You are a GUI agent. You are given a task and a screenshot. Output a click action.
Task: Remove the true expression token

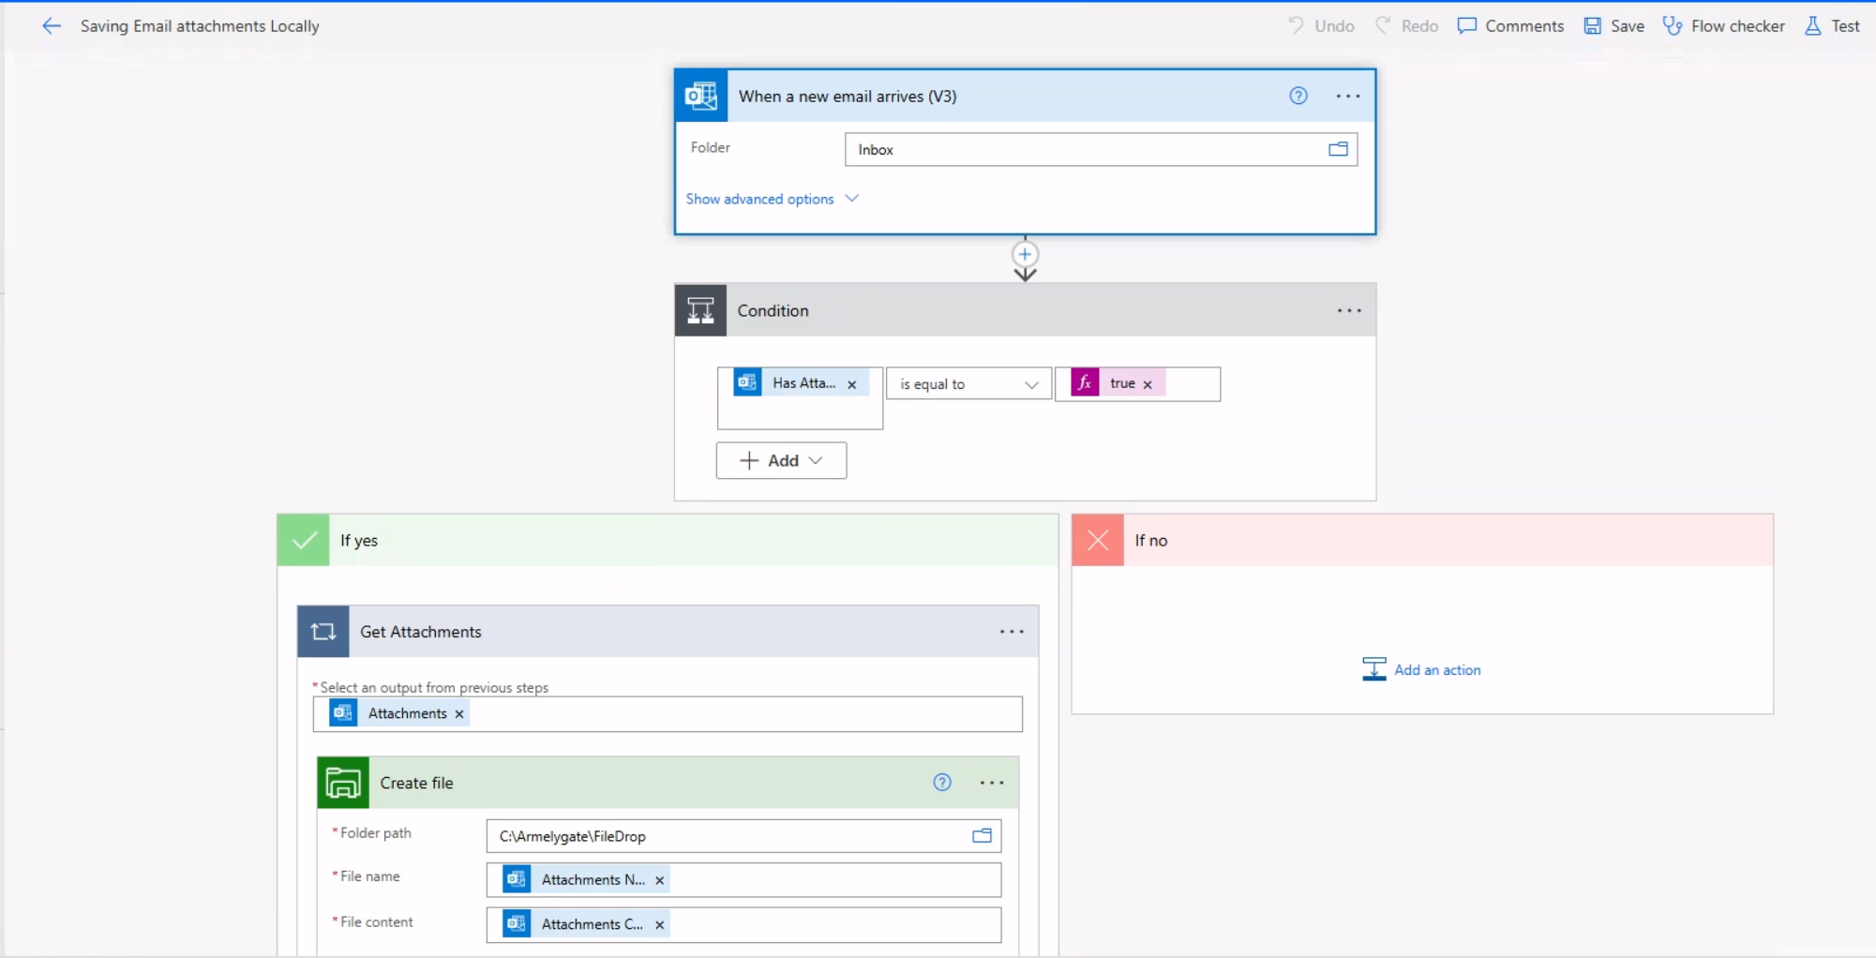pyautogui.click(x=1148, y=384)
